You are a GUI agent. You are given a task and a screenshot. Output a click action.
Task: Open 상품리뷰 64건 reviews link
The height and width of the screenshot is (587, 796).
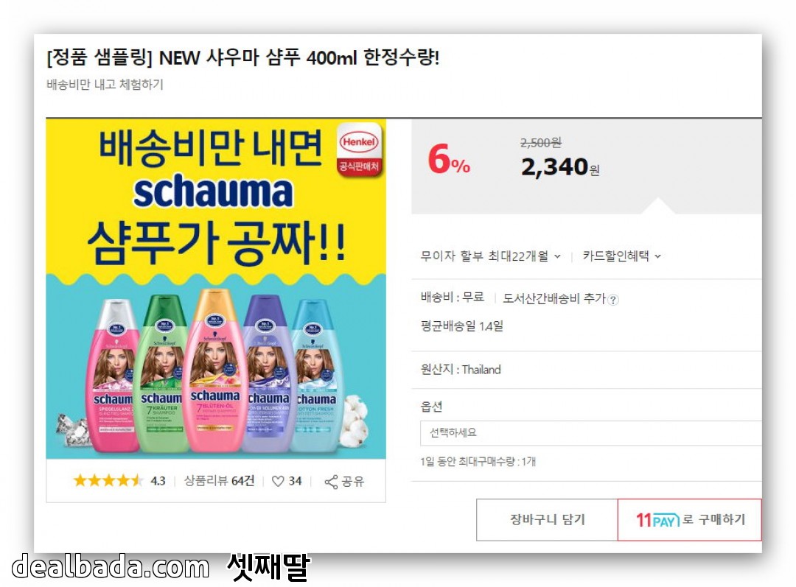pyautogui.click(x=219, y=480)
